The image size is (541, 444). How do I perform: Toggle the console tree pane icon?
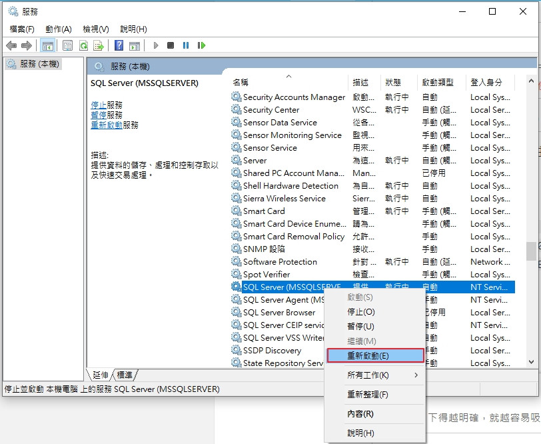click(x=47, y=45)
